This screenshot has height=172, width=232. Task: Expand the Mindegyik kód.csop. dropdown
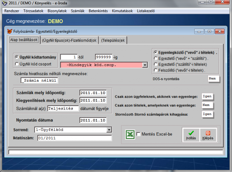[x=145, y=65]
